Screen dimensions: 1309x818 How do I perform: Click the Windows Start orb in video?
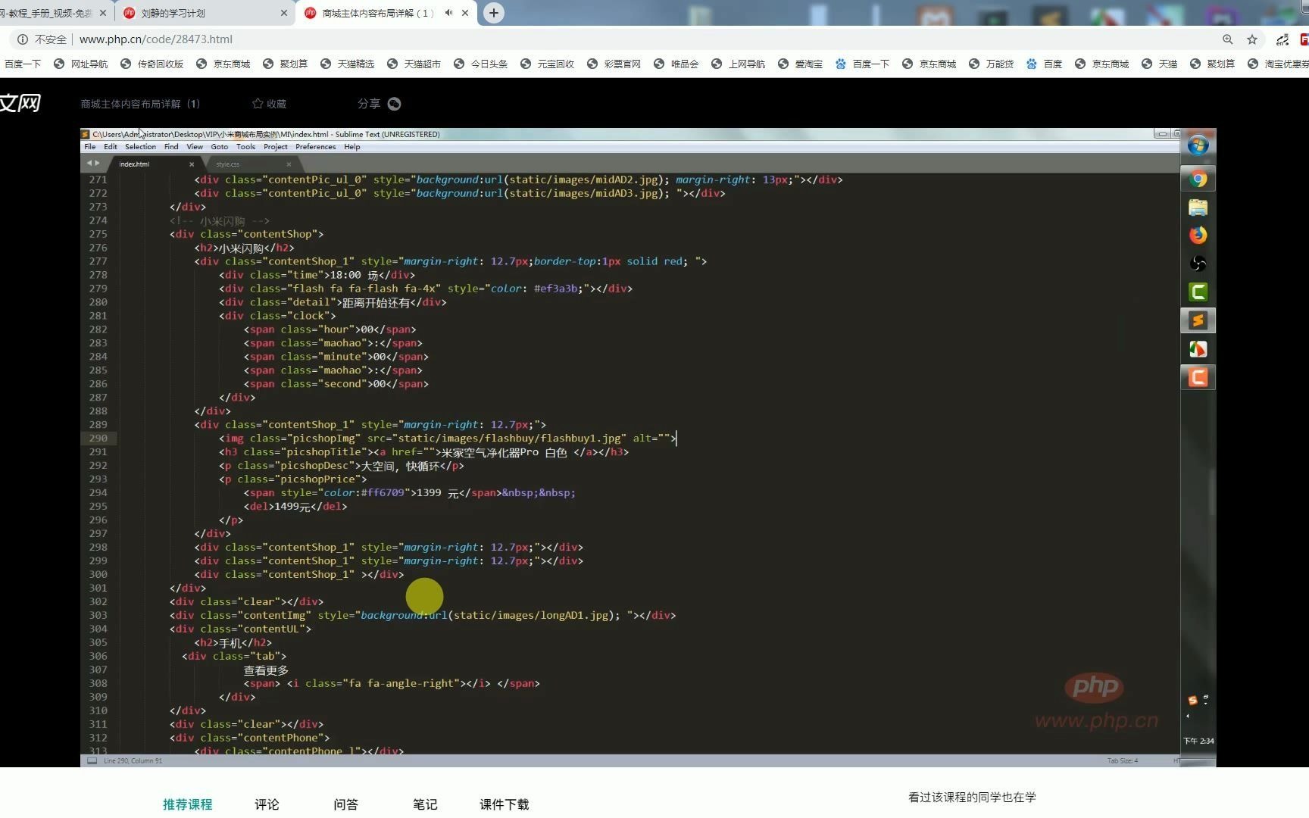[x=1198, y=145]
